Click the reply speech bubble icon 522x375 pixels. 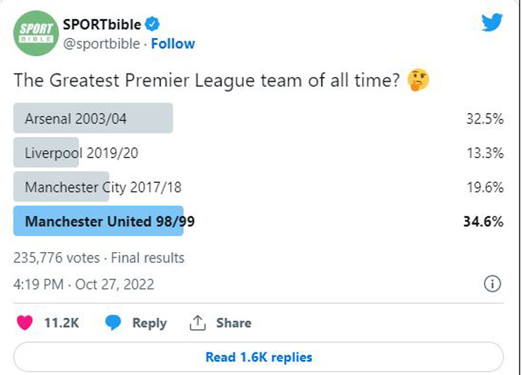point(113,322)
